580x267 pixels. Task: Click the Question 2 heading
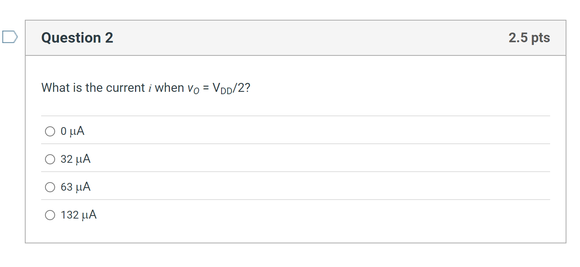click(77, 37)
